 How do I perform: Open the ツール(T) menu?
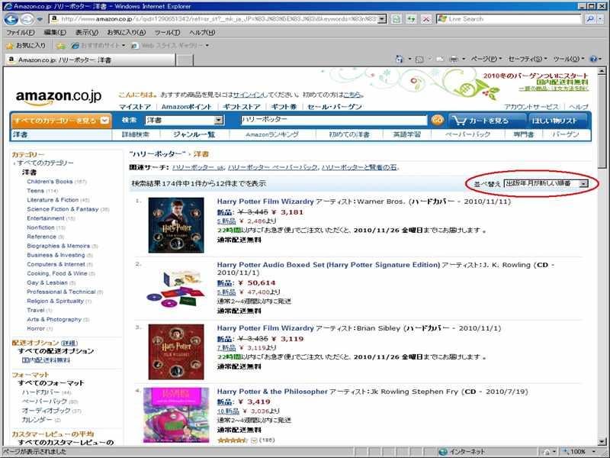pos(167,32)
